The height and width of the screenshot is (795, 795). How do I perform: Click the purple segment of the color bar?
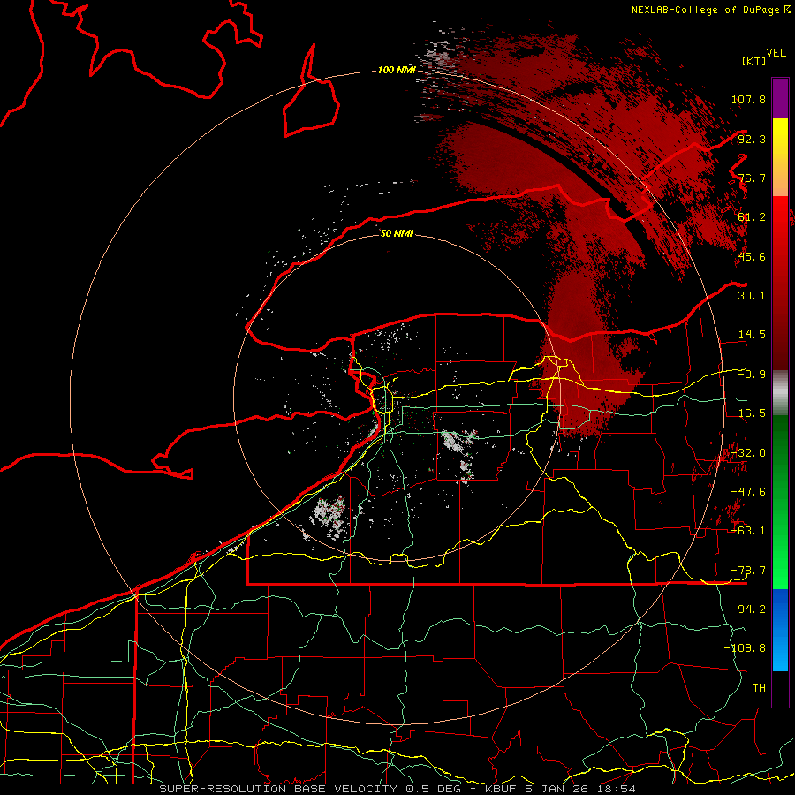point(780,99)
